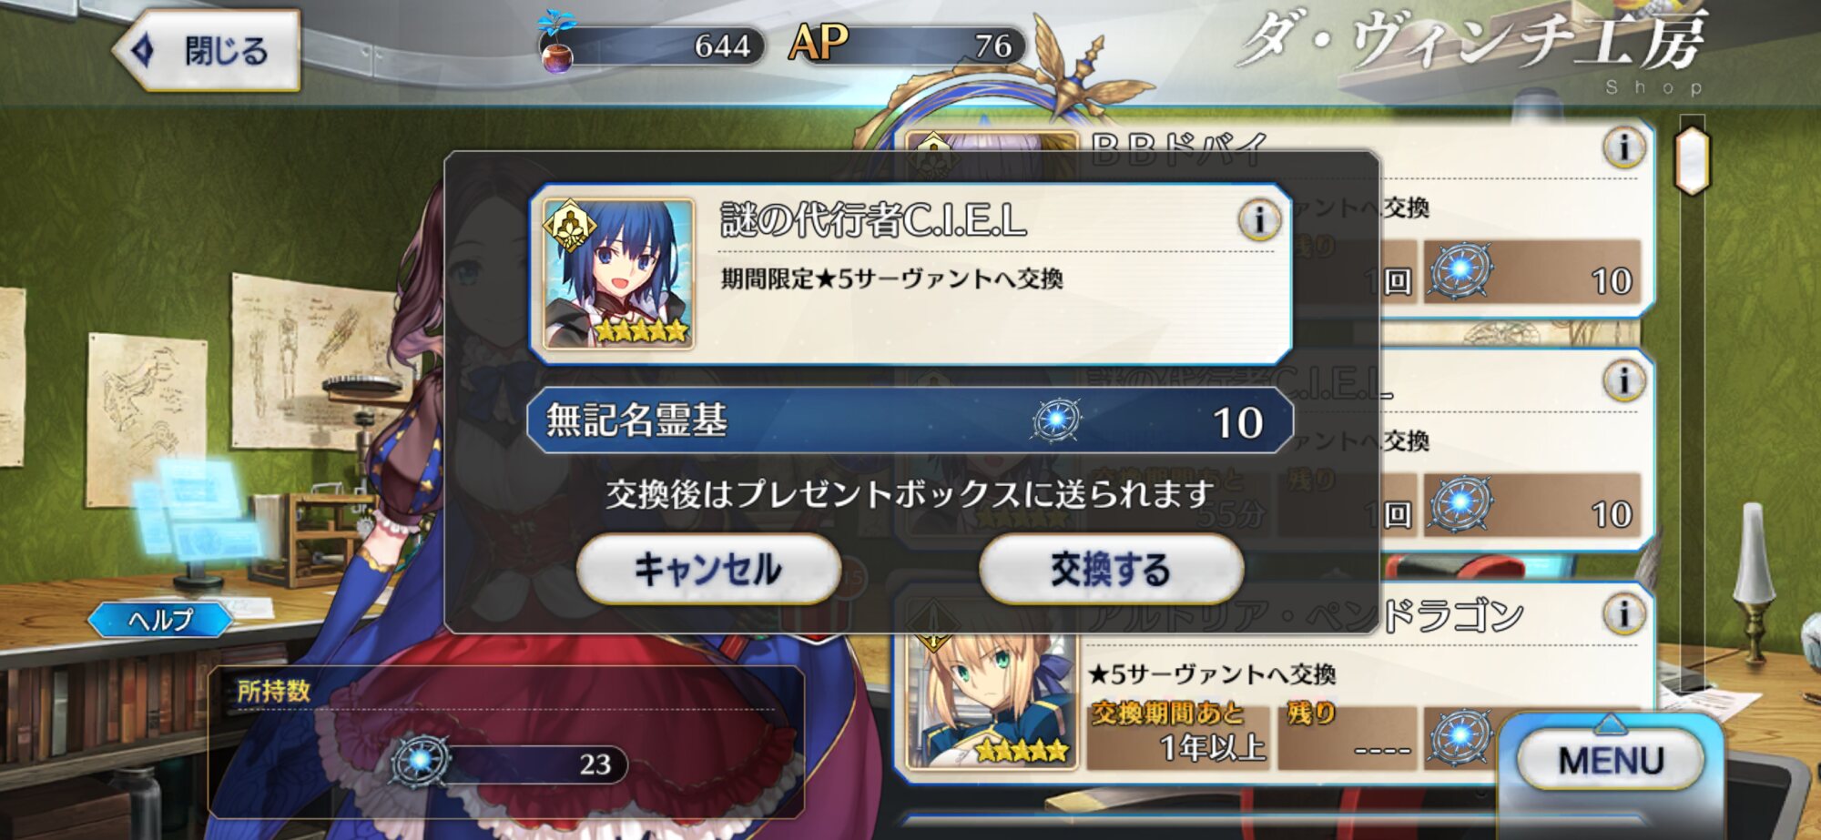Tap the AP gauge showing 76
The height and width of the screenshot is (840, 1821).
[x=907, y=45]
